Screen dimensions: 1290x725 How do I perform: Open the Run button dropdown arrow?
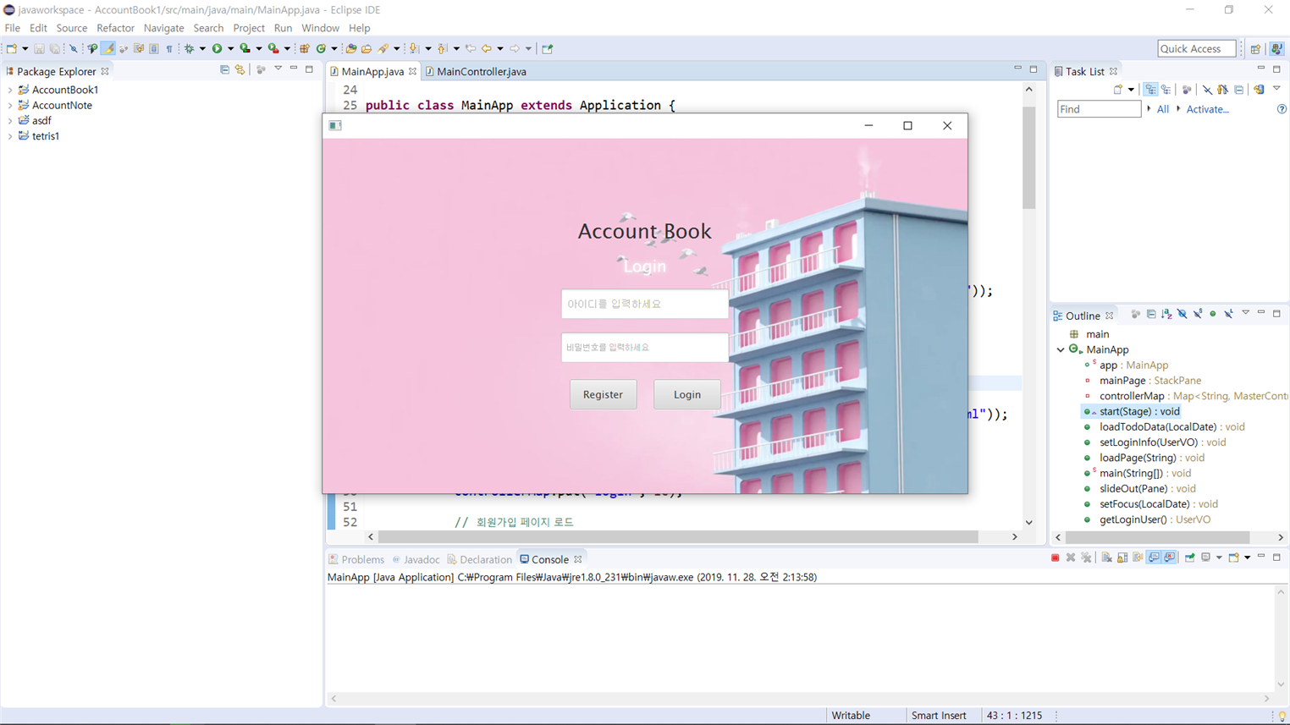229,48
